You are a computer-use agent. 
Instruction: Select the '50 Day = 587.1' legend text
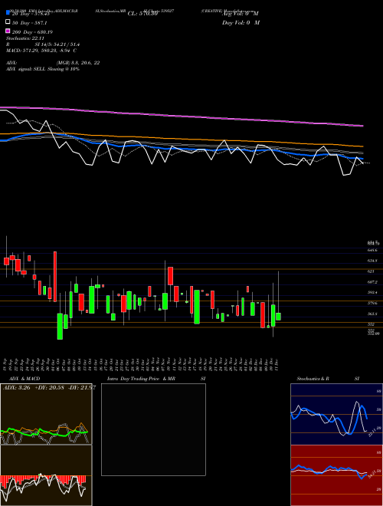pyautogui.click(x=30, y=23)
